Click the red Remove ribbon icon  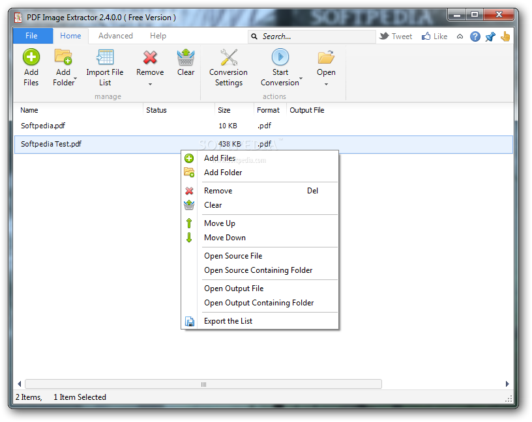click(x=150, y=57)
